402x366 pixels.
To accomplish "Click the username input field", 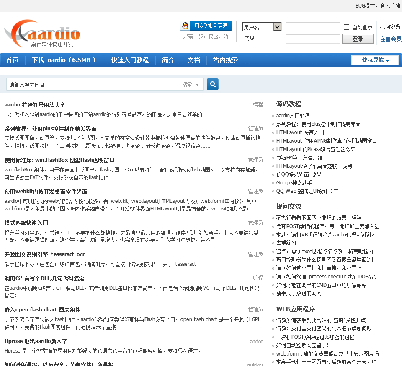I will 313,27.
